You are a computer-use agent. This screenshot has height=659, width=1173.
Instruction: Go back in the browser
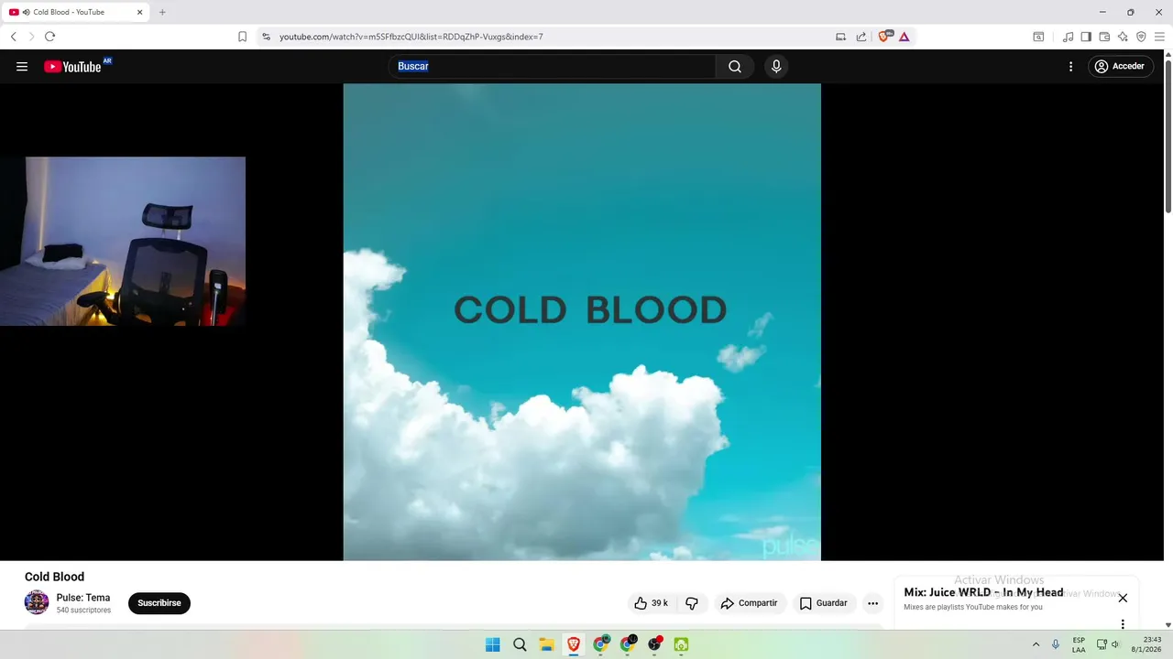click(x=14, y=37)
